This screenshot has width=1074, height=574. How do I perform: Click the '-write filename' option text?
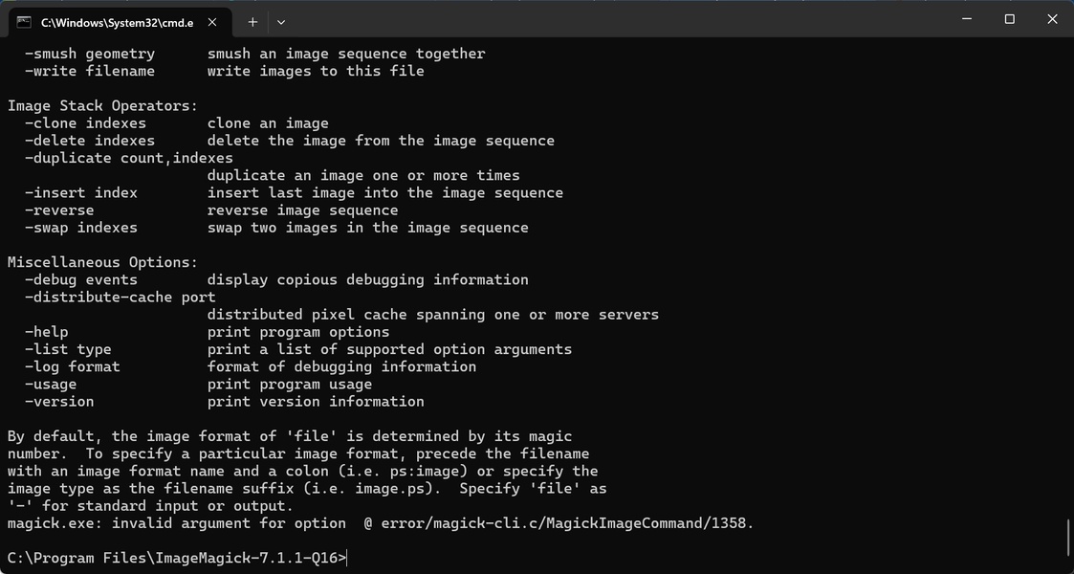tap(90, 71)
